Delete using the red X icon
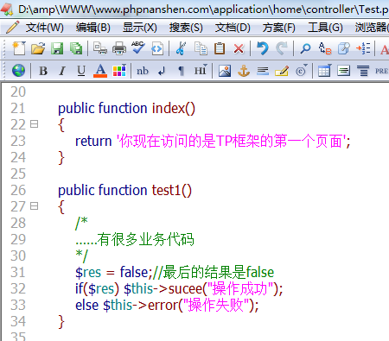 tap(239, 48)
